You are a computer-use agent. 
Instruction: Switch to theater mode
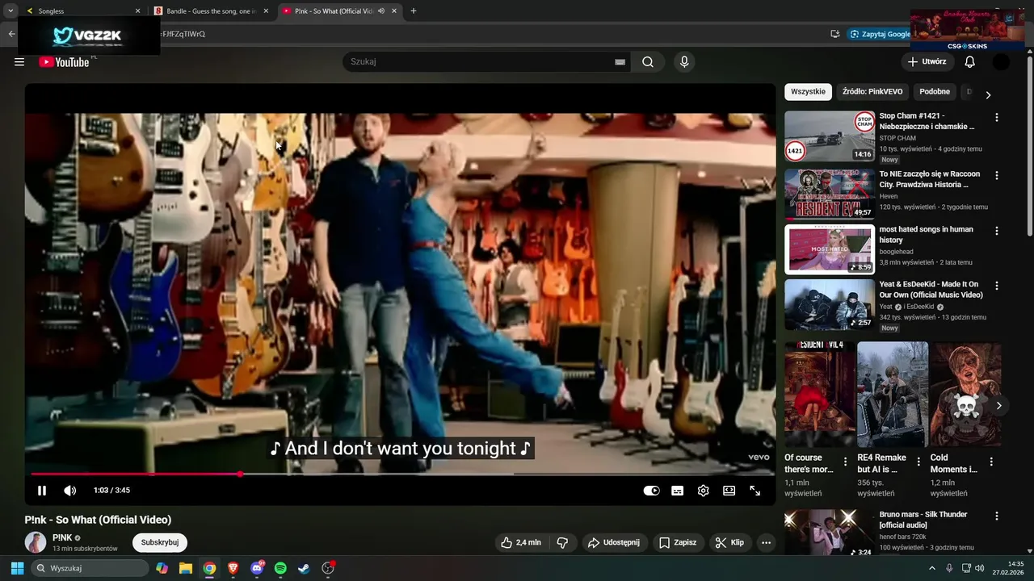729,491
